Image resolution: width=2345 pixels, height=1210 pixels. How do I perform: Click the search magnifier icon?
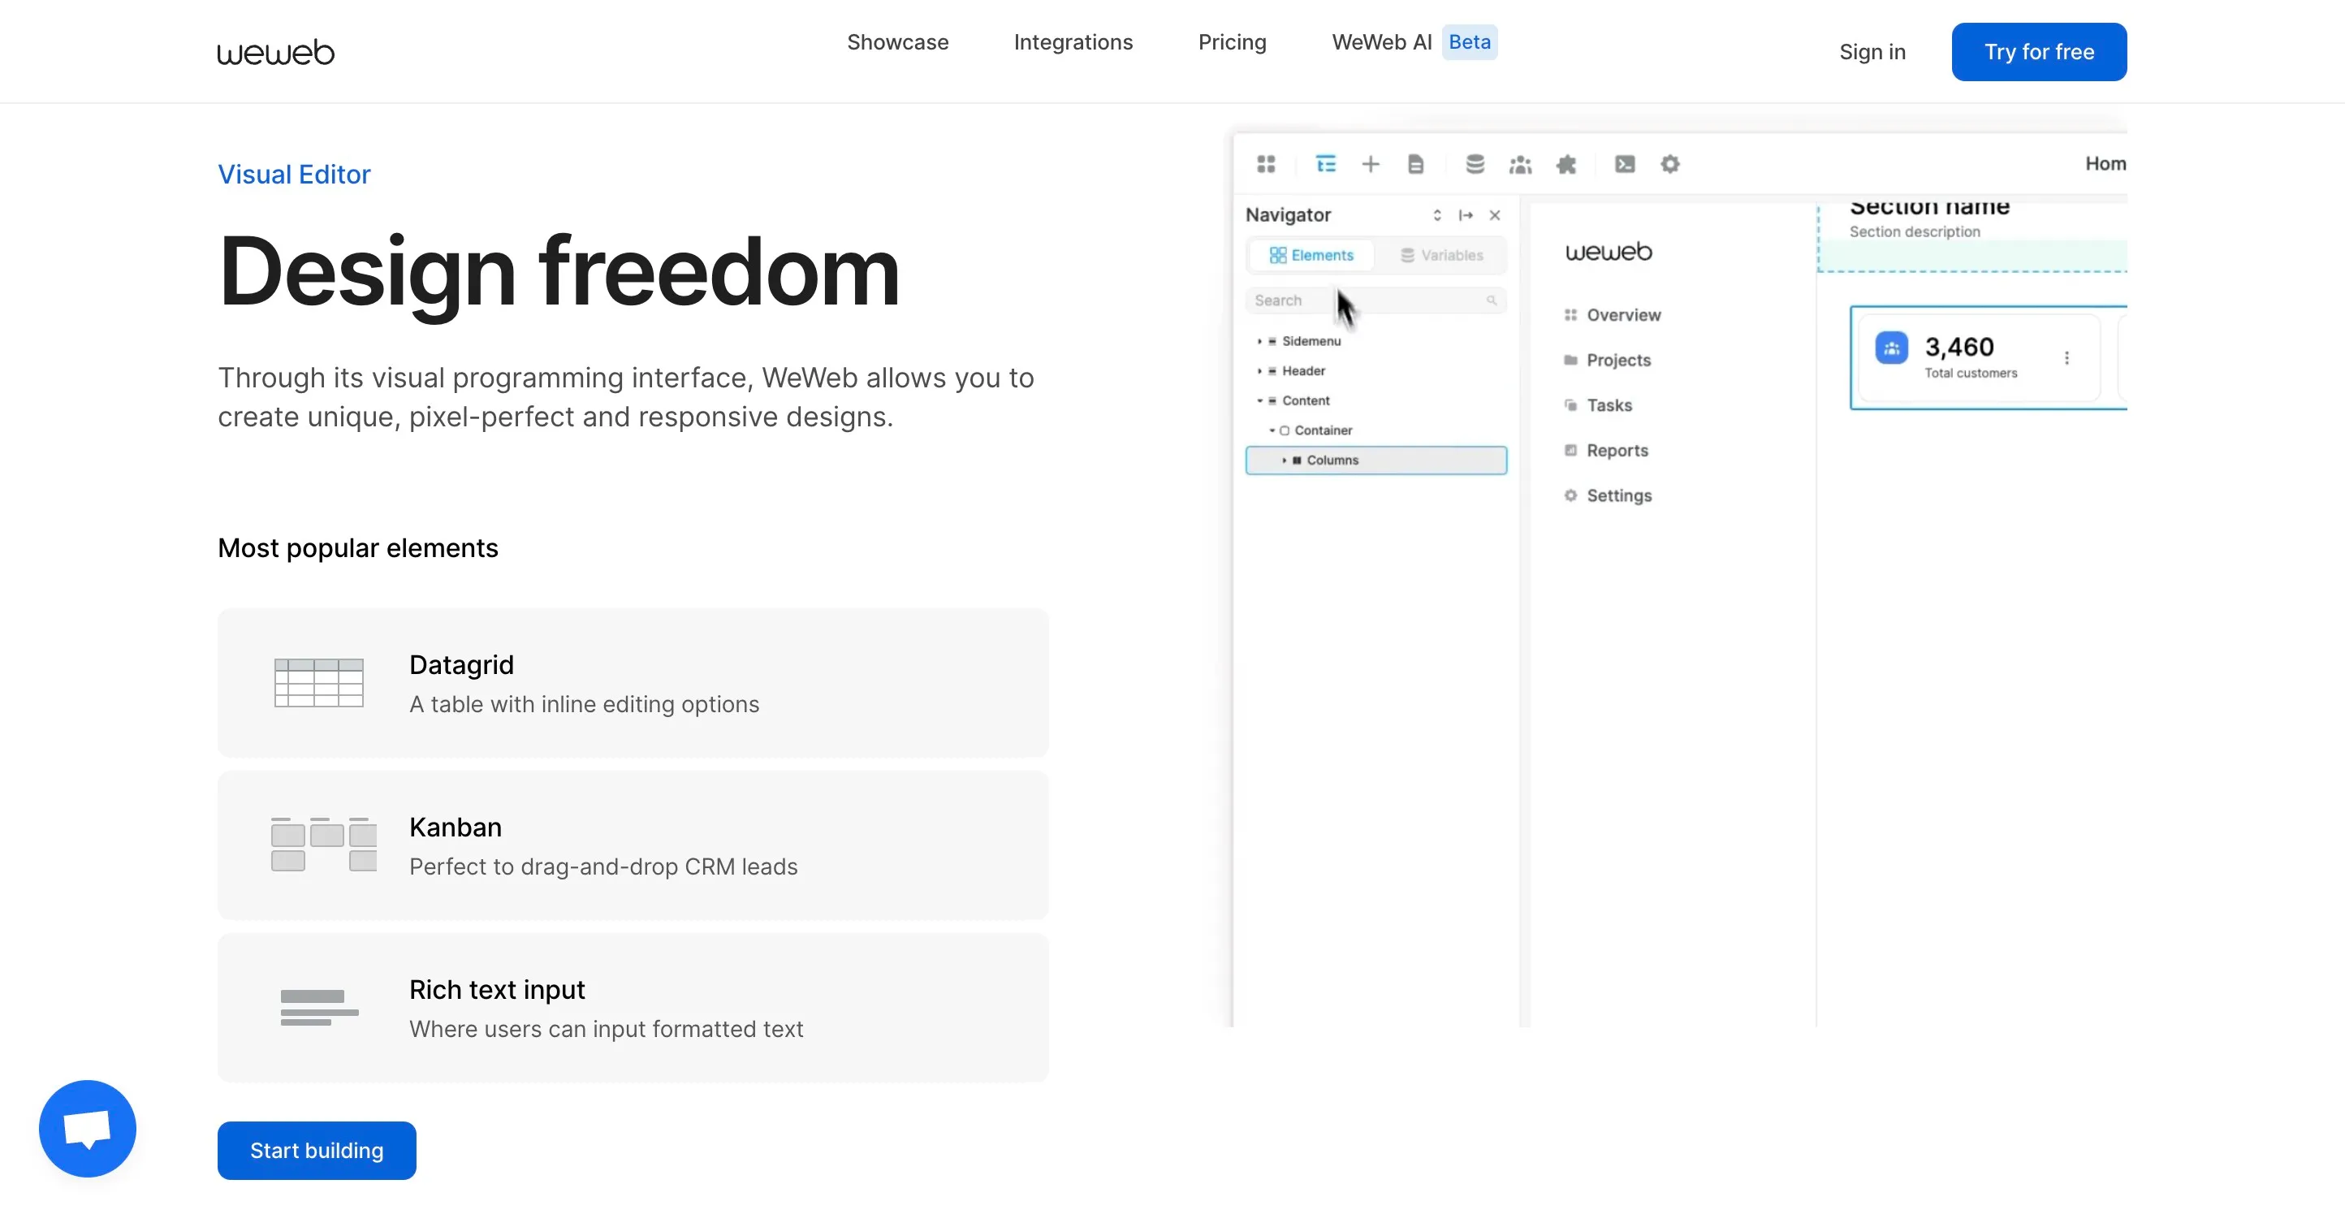1491,300
